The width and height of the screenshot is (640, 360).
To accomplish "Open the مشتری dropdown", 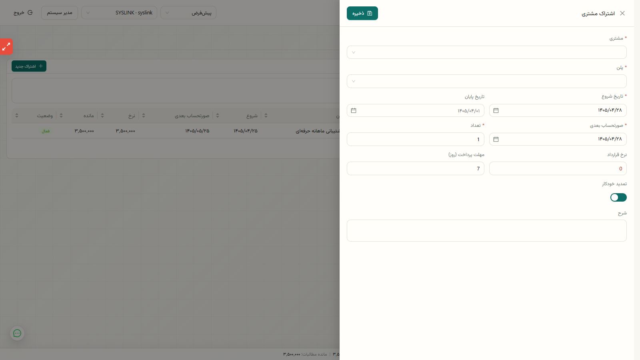I will coord(486,52).
